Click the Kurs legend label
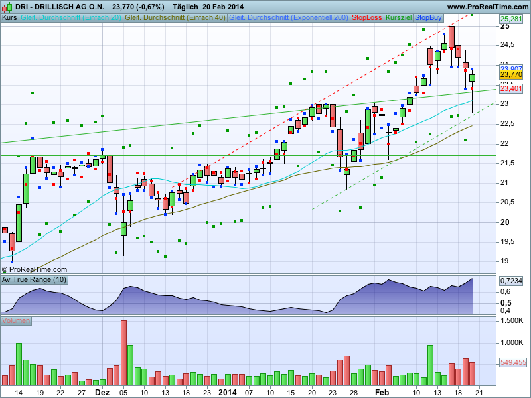Screen dimensions: 531x398 [x=9, y=18]
